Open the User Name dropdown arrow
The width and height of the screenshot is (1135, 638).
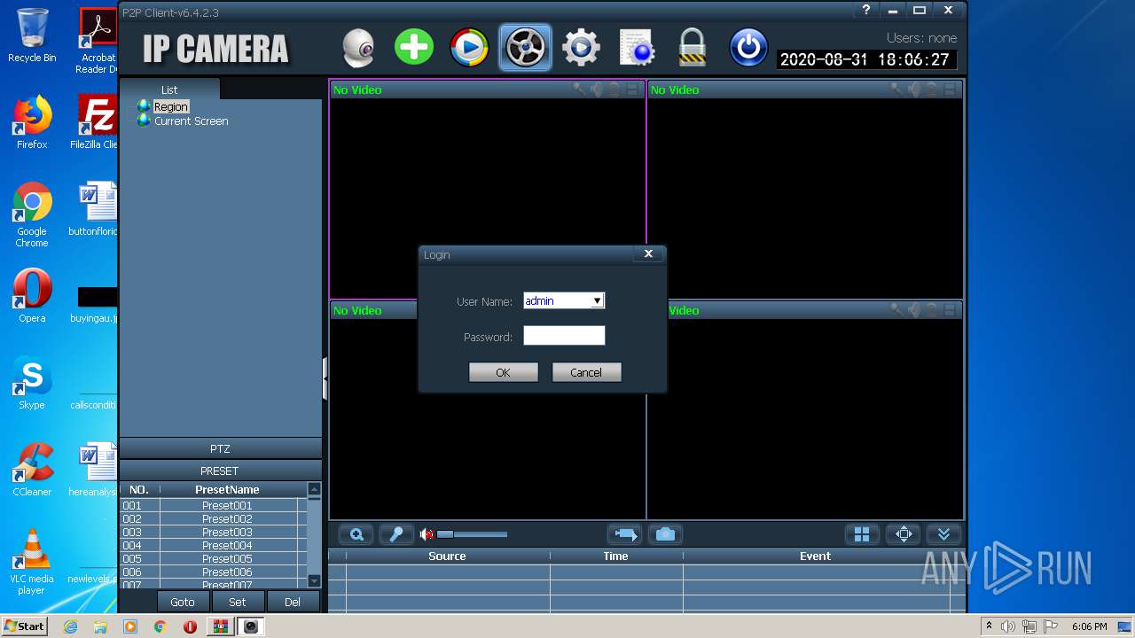point(597,301)
